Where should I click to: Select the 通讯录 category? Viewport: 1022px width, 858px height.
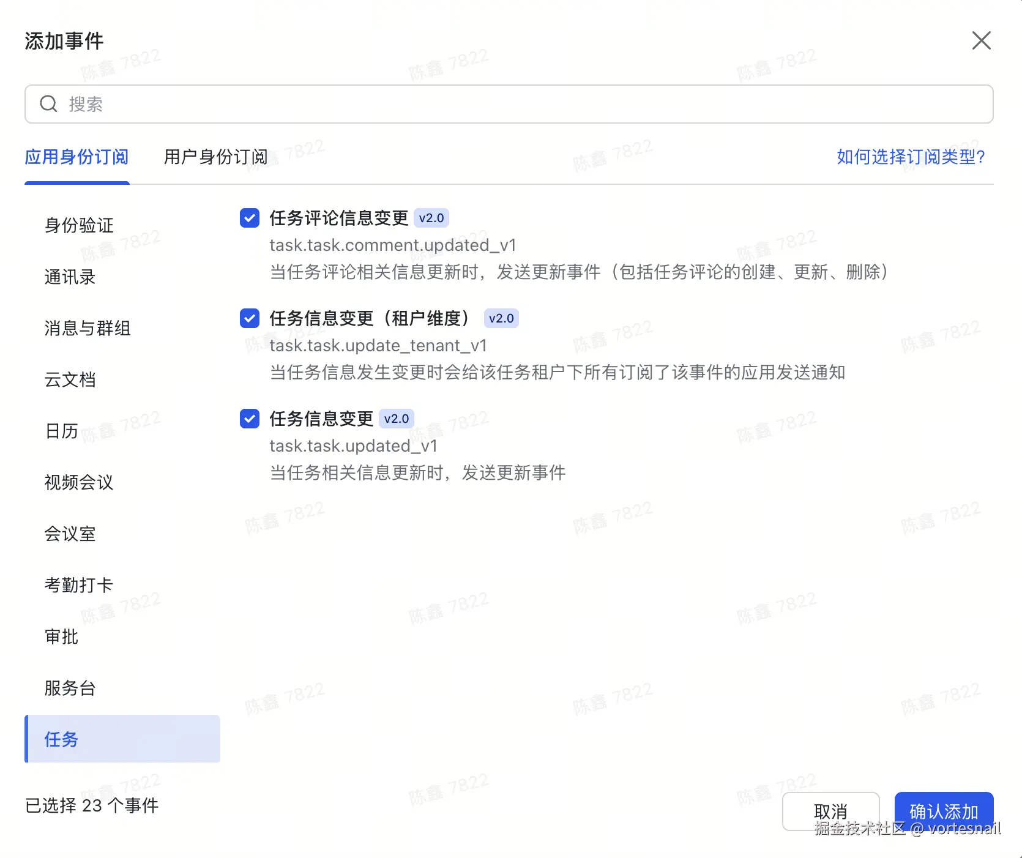[x=70, y=277]
